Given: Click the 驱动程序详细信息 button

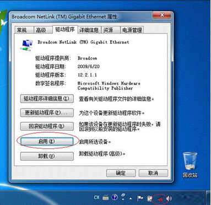Looking at the screenshot, I should (47, 99).
